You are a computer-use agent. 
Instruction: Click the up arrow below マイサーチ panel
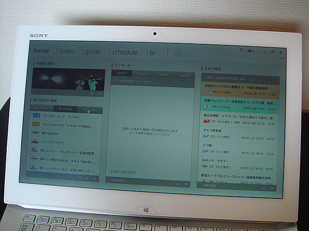(x=177, y=184)
